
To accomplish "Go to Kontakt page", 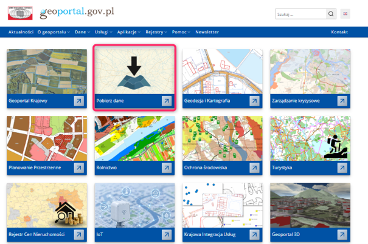I will pyautogui.click(x=339, y=32).
